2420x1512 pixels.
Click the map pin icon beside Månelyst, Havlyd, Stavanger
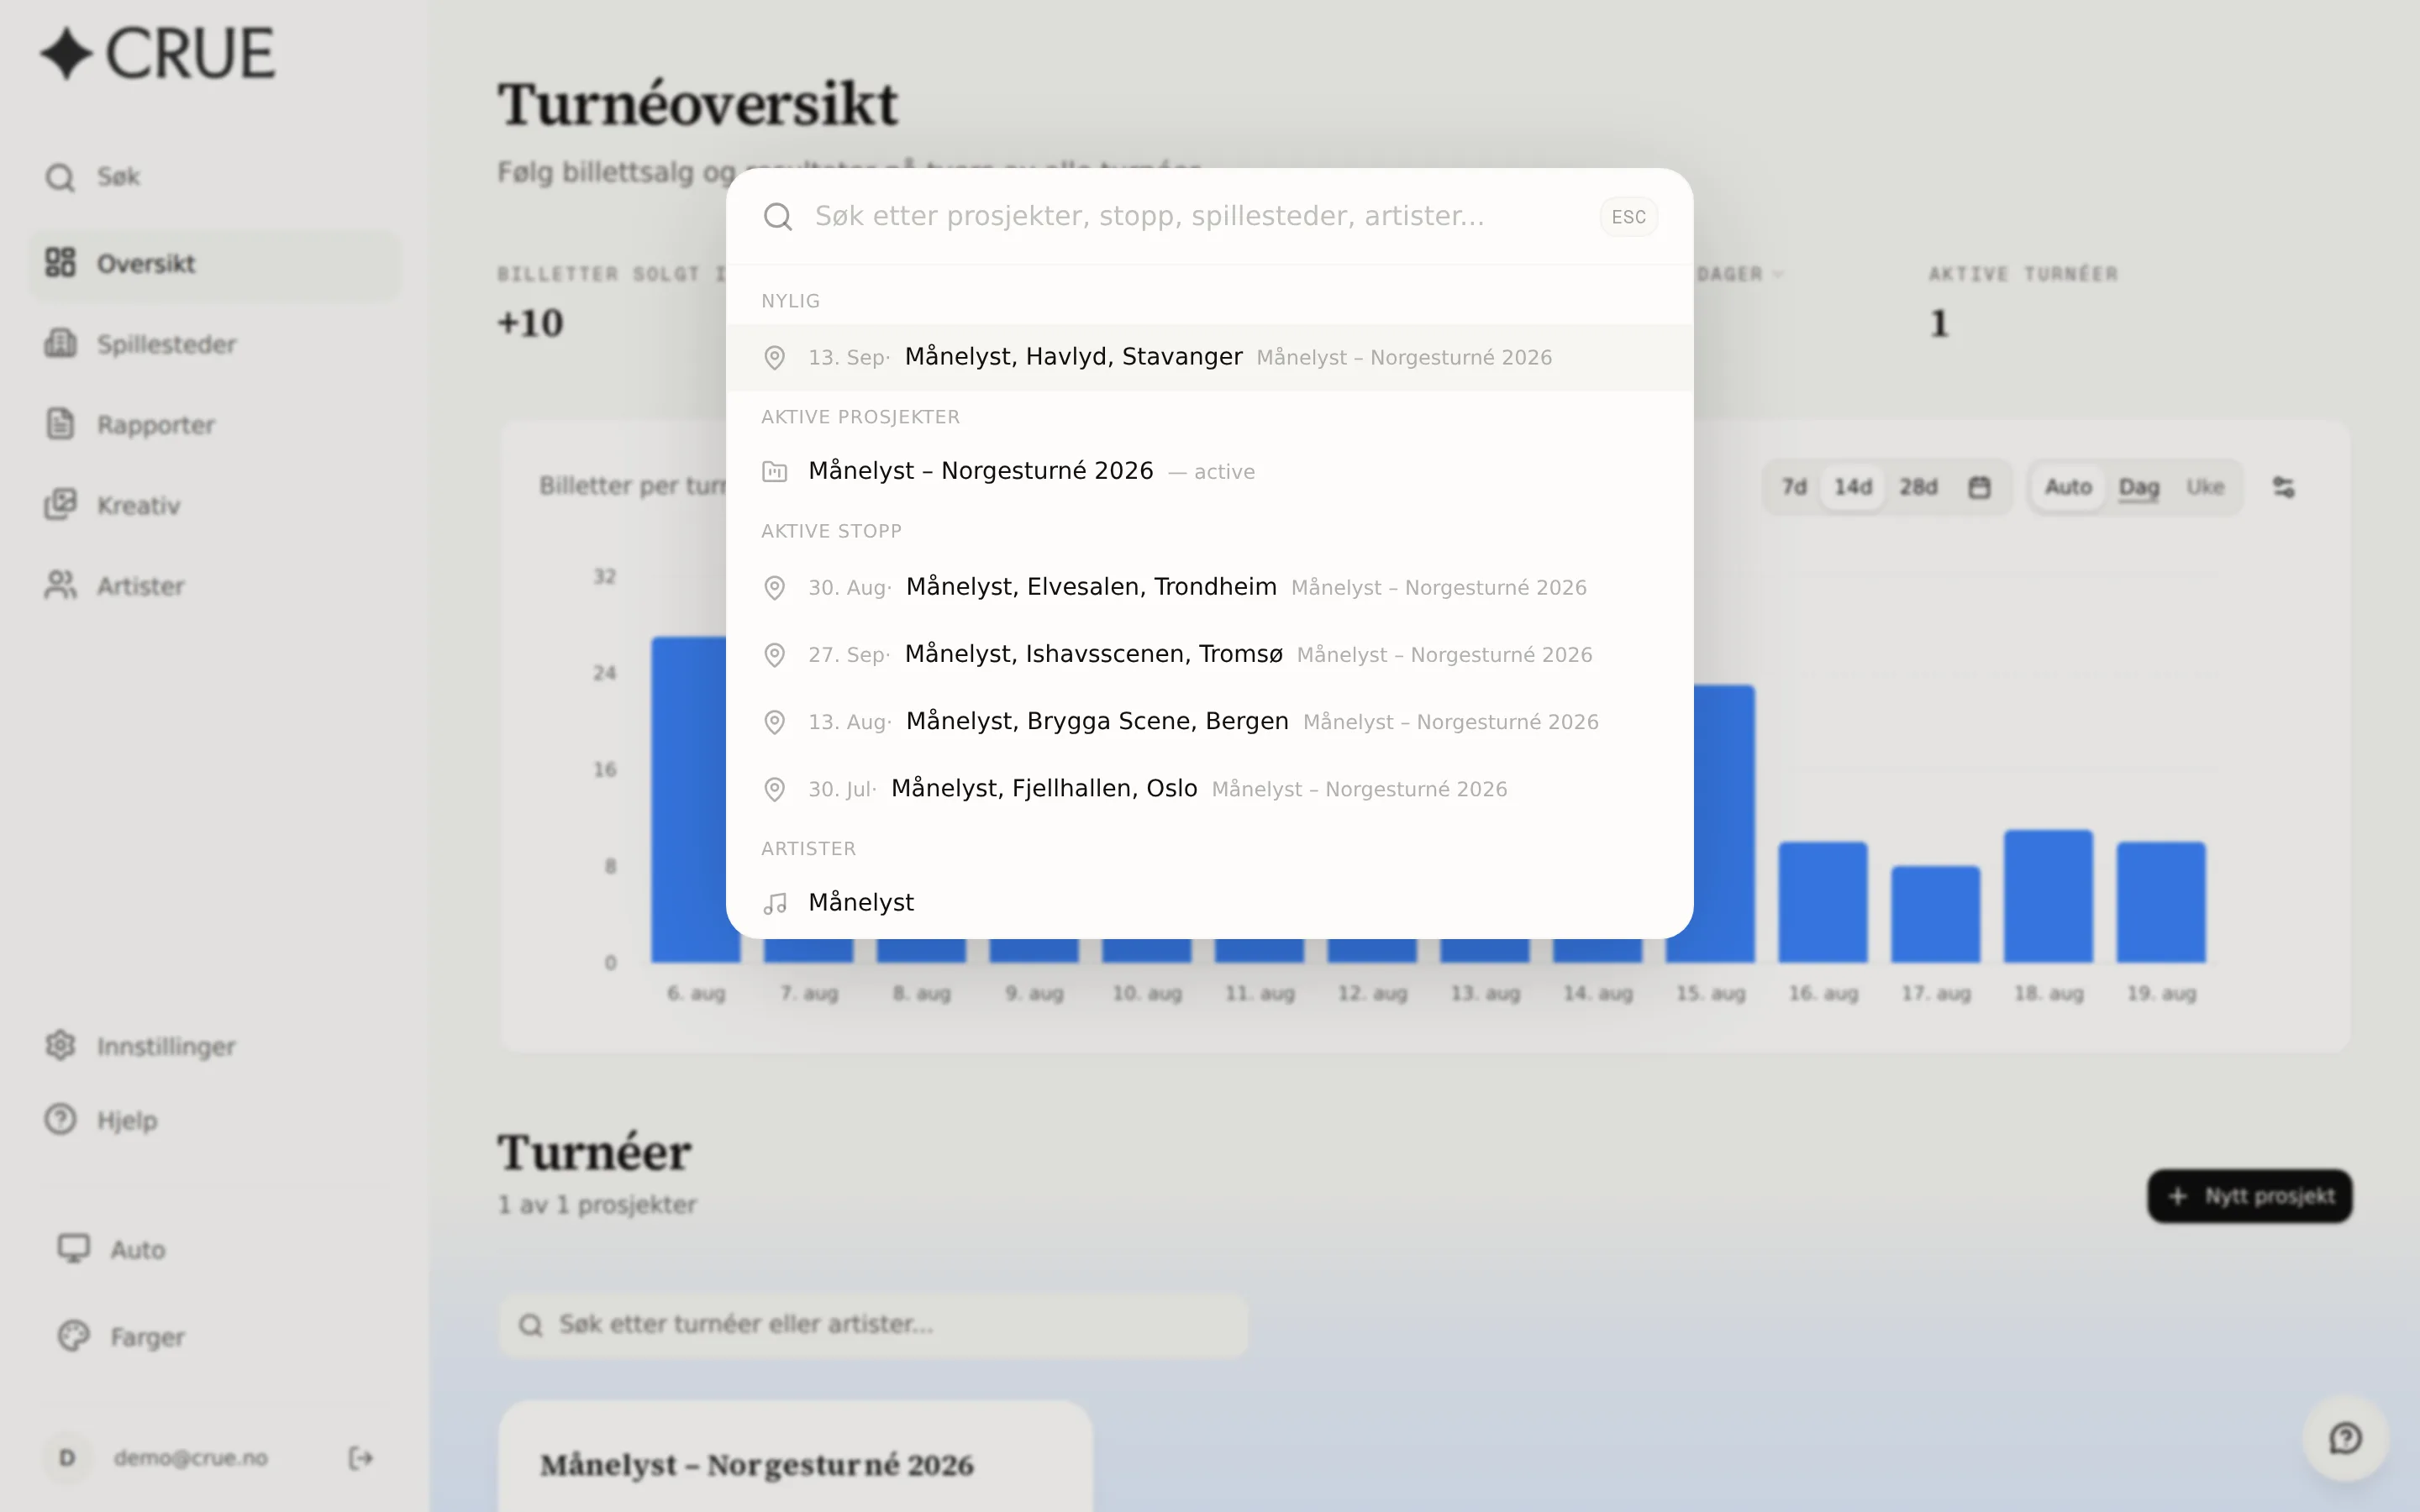[774, 358]
